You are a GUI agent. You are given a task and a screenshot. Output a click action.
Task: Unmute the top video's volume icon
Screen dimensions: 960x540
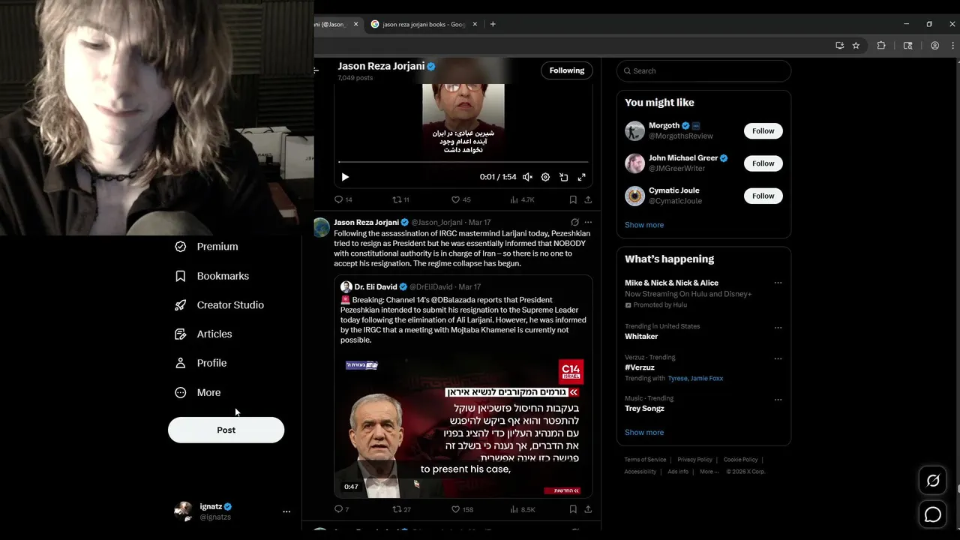[x=527, y=177]
